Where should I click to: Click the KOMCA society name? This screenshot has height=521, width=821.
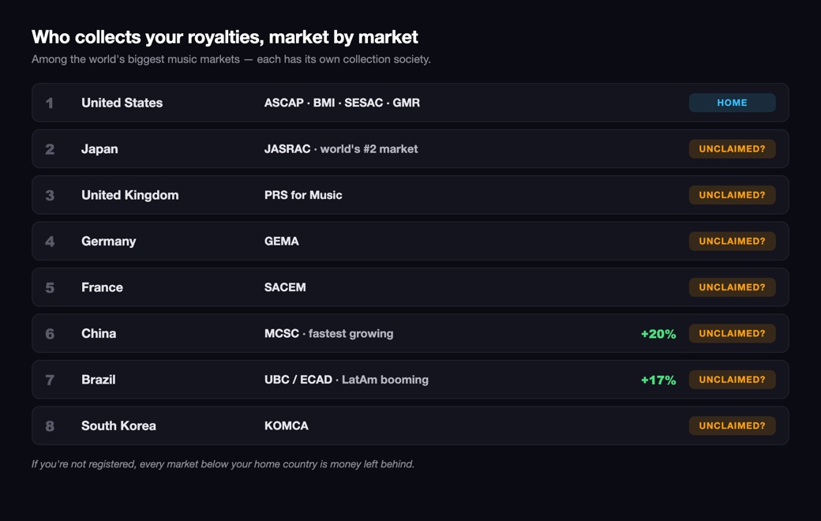point(287,425)
